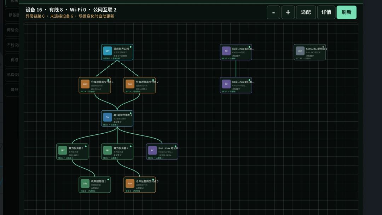Click the 游戏世界公网 node title
Screen dimensions: 382x215
point(121,49)
